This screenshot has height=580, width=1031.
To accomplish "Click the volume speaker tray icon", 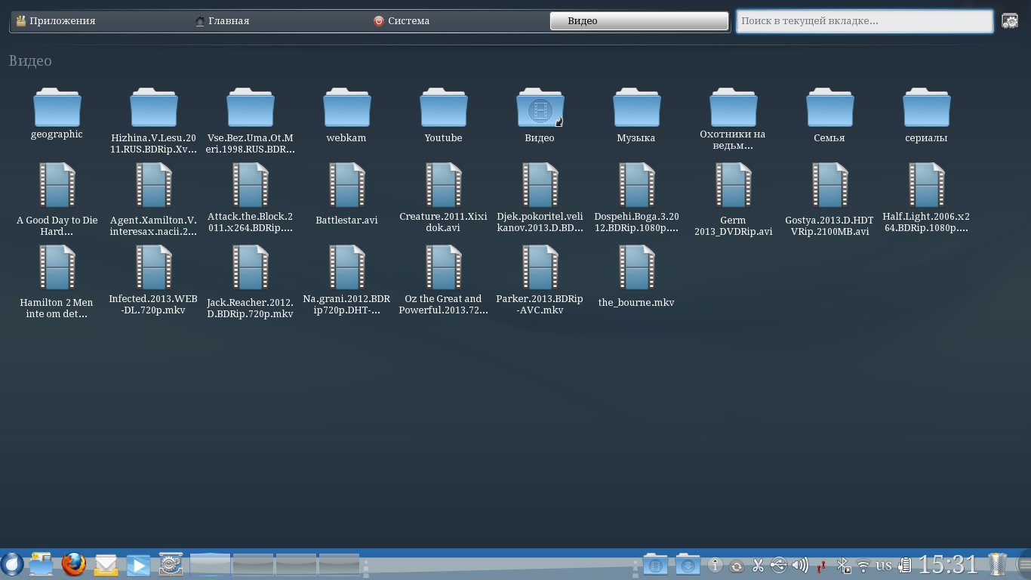I will [800, 565].
